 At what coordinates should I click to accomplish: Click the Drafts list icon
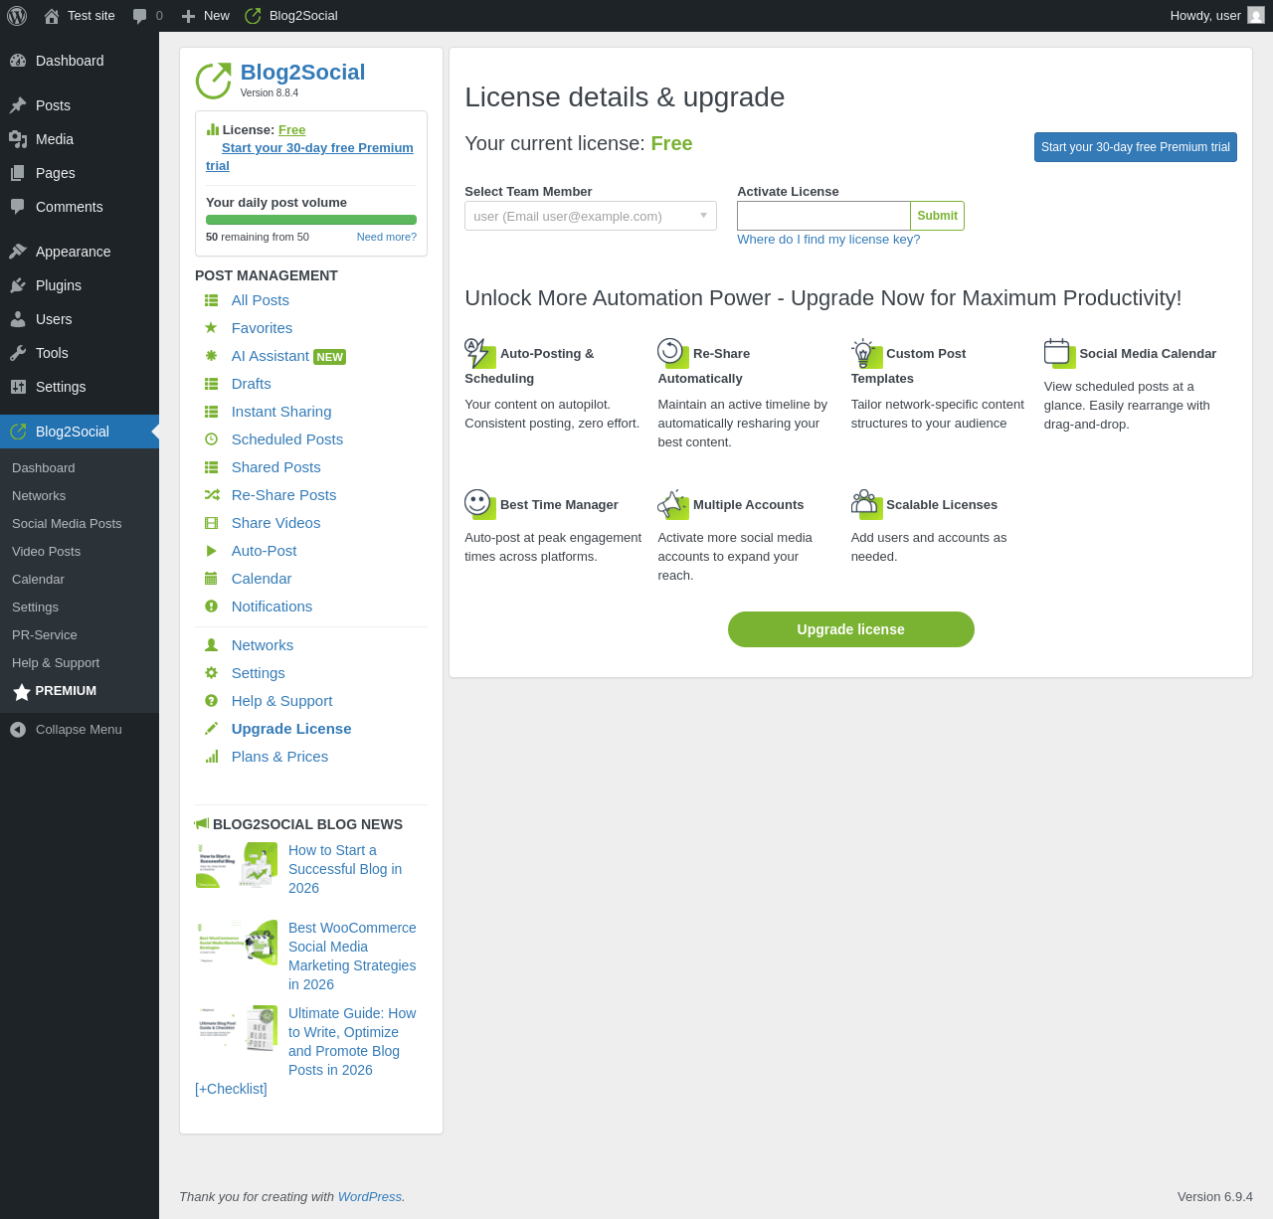pos(211,384)
